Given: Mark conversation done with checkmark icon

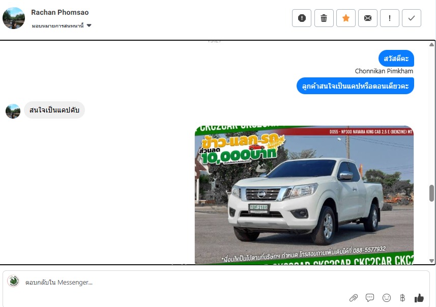Looking at the screenshot, I should (x=412, y=18).
